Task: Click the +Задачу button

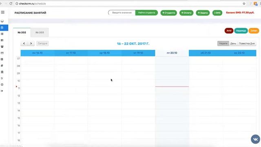Action: (x=203, y=13)
